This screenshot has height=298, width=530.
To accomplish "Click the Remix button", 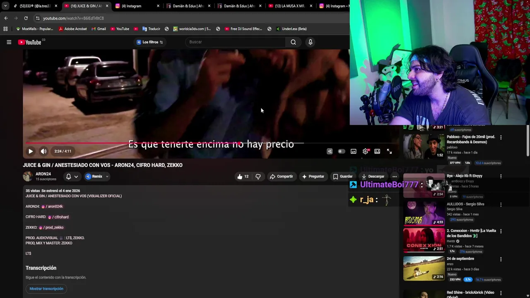I will 94,176.
